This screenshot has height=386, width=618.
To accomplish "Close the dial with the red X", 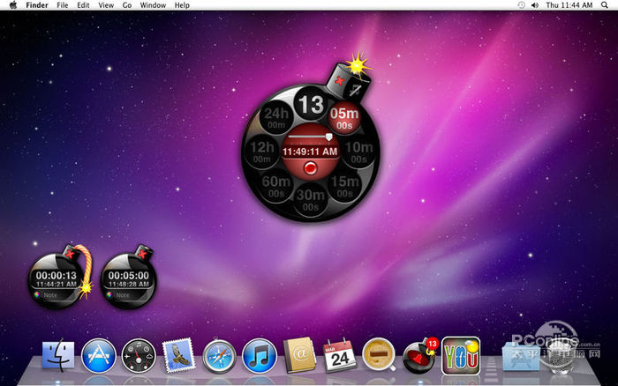I will pyautogui.click(x=338, y=81).
